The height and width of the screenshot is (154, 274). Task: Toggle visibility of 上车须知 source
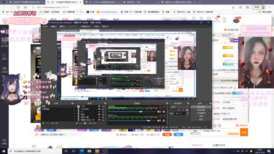(99, 109)
